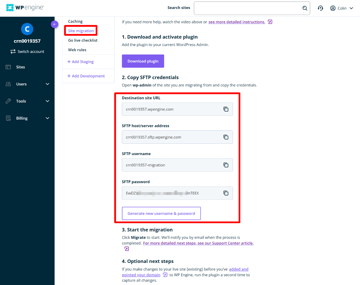
Task: Click Generate new username & password
Action: pos(161,213)
